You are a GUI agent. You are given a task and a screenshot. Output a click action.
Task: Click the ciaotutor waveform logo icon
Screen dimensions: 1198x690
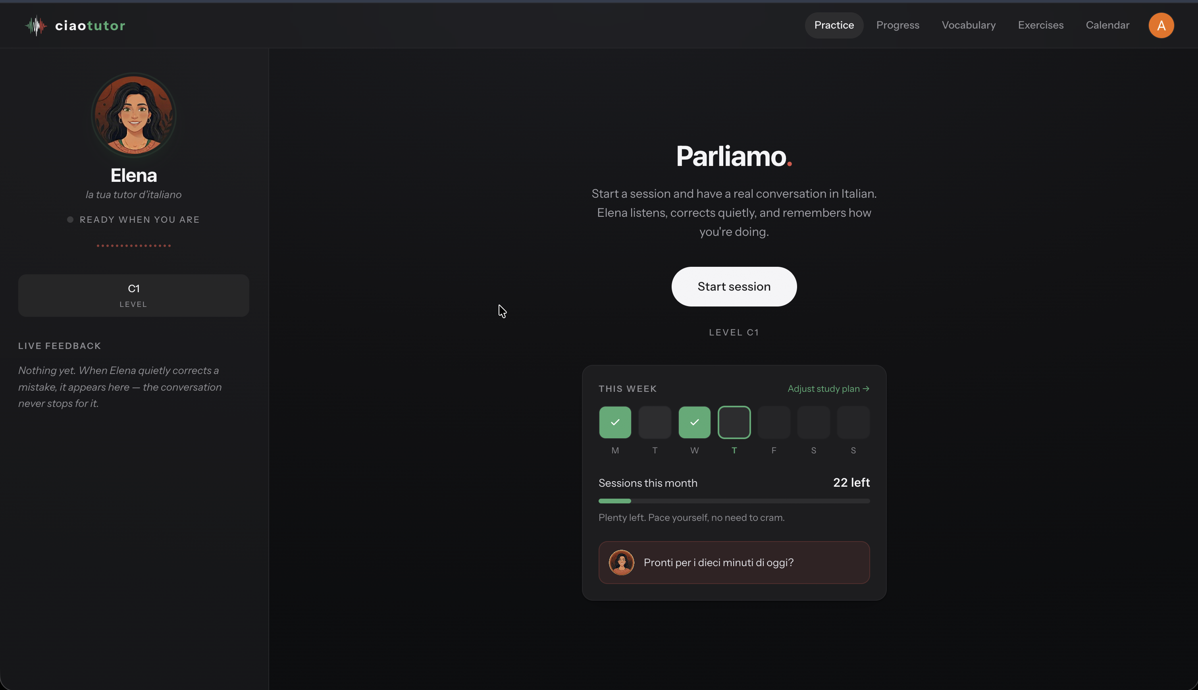tap(36, 25)
